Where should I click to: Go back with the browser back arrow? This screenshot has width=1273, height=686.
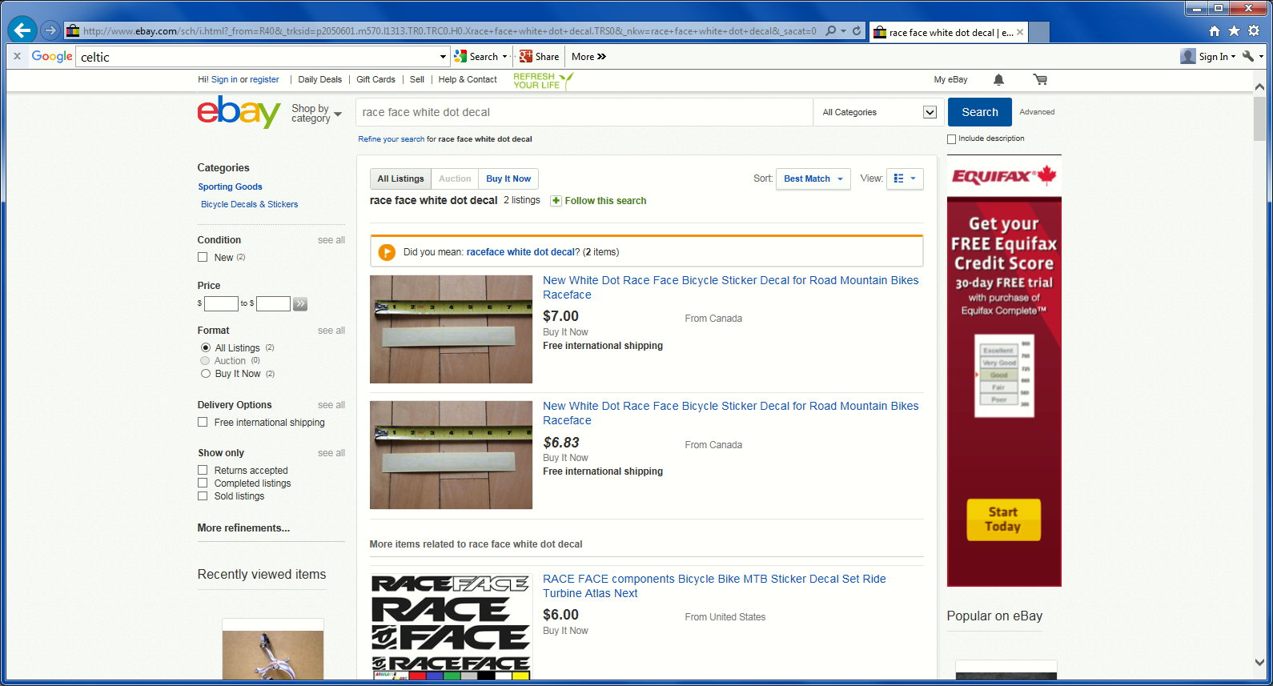click(x=22, y=30)
